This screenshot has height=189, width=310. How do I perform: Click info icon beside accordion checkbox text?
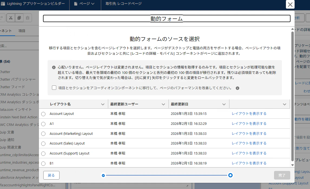[x=238, y=88]
